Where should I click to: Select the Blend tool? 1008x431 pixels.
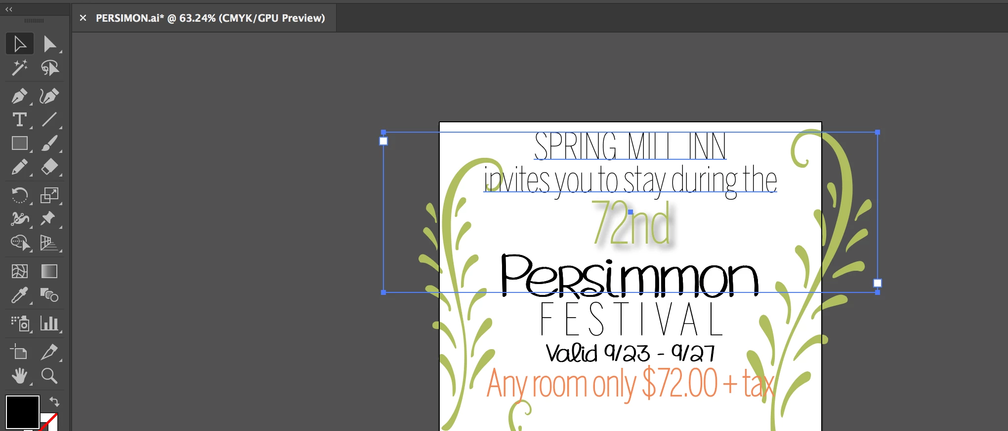pyautogui.click(x=49, y=295)
